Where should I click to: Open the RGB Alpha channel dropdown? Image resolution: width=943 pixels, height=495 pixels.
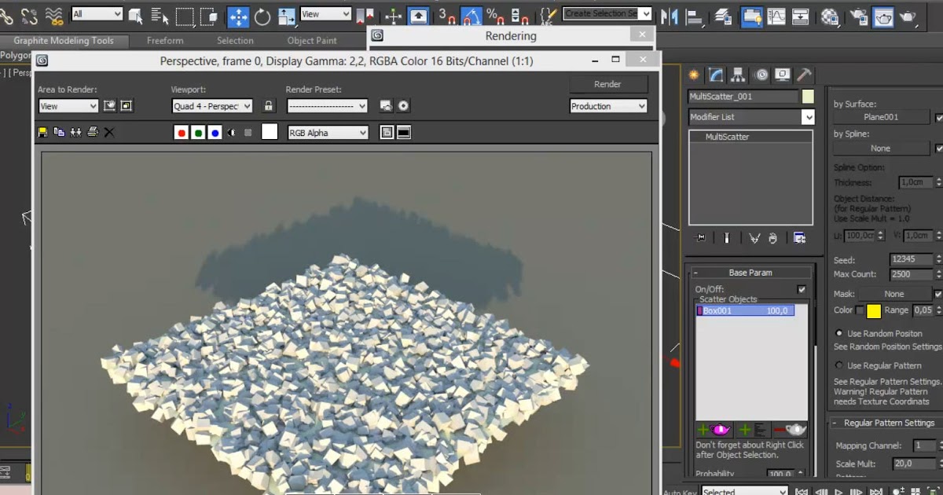tap(328, 133)
